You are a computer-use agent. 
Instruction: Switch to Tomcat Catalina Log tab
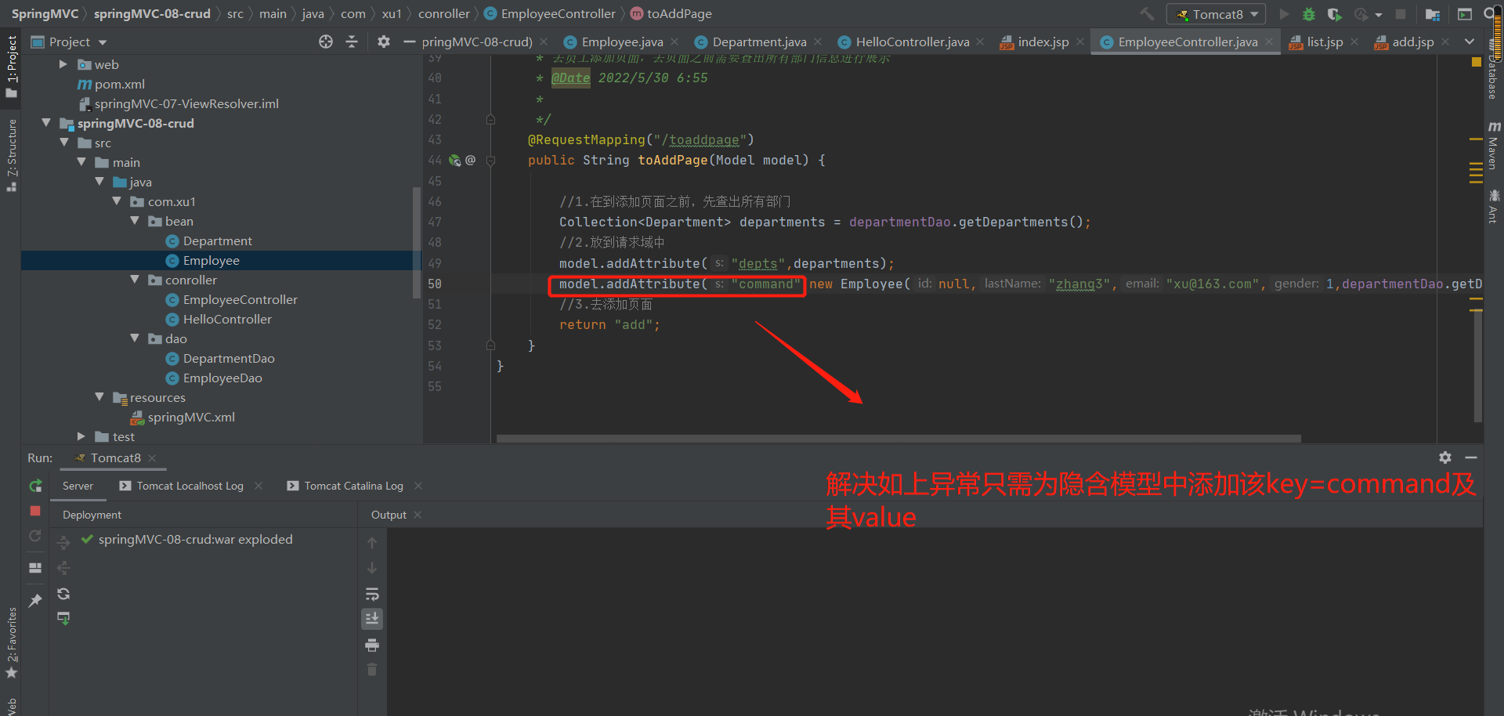353,486
